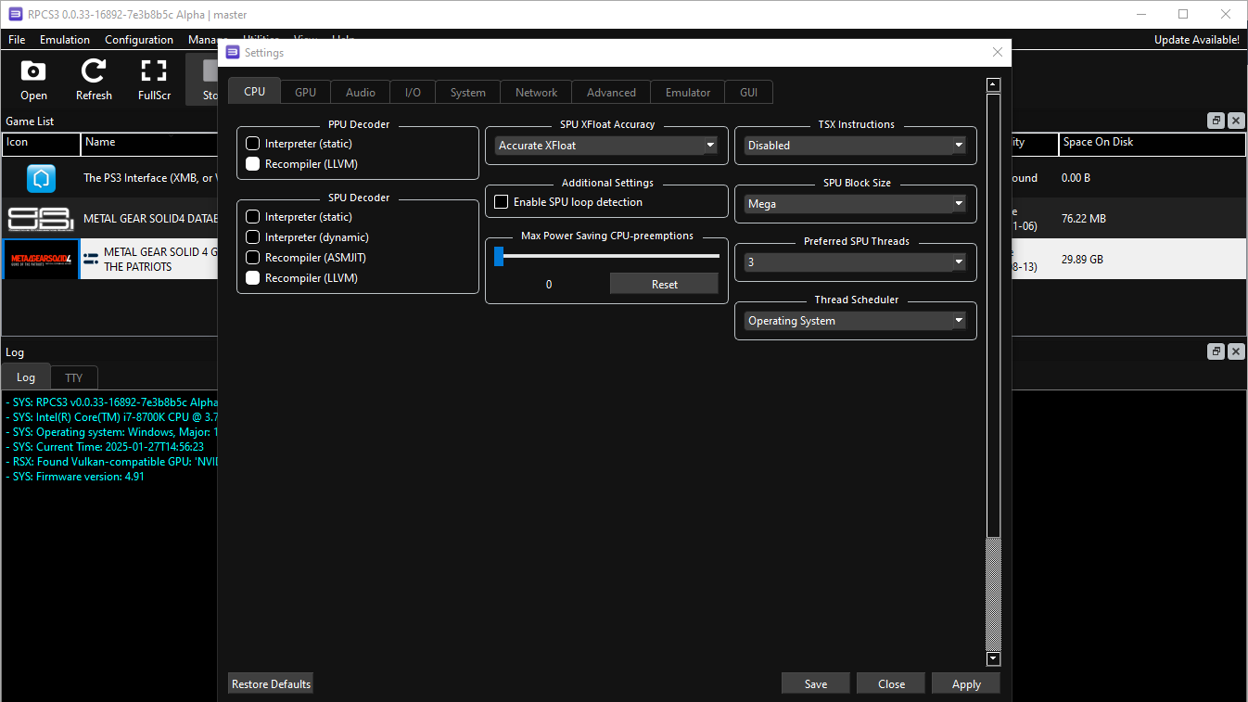The height and width of the screenshot is (702, 1248).
Task: Sort game list by Icon column
Action: pyautogui.click(x=41, y=144)
